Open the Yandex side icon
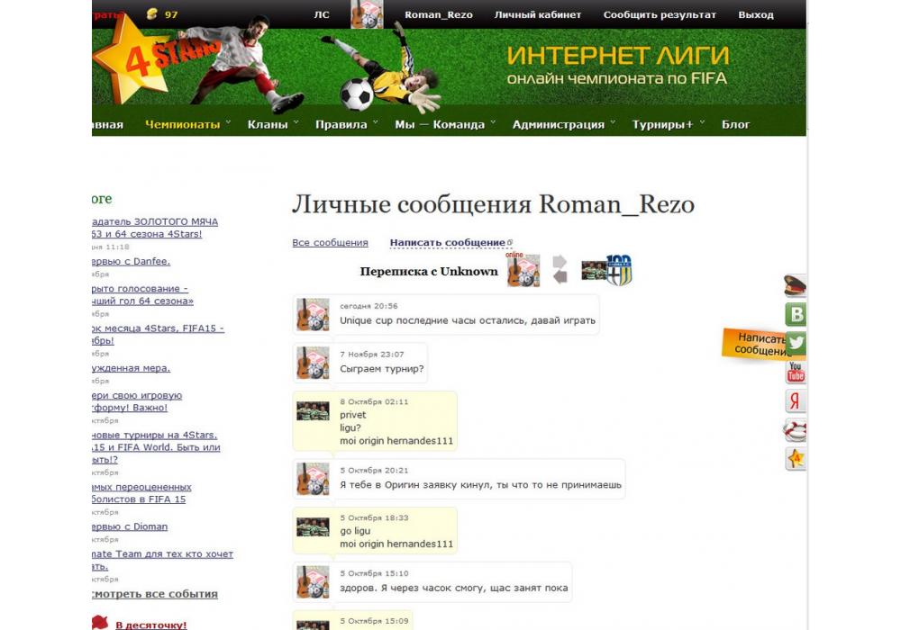Image resolution: width=901 pixels, height=630 pixels. 796,400
